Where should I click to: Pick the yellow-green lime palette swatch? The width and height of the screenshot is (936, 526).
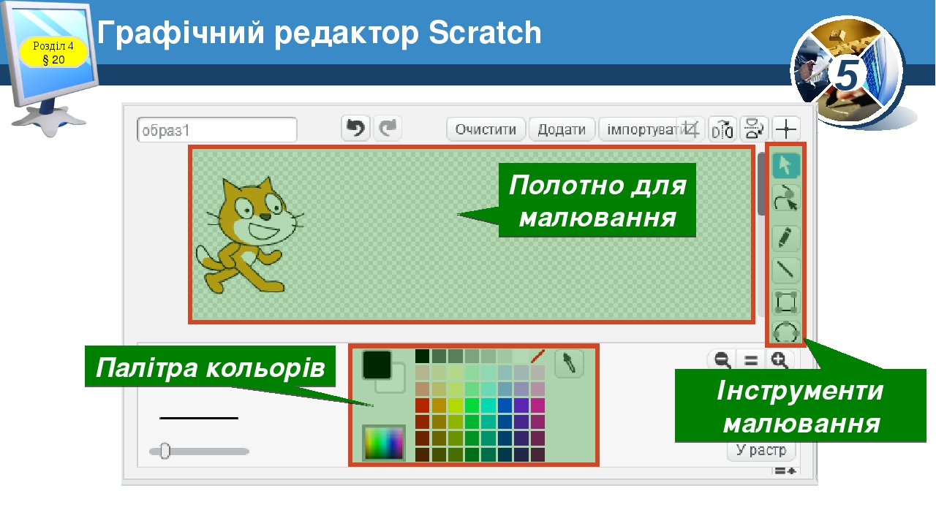(455, 405)
